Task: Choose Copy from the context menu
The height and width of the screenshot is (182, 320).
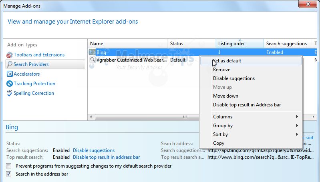Action: point(251,143)
